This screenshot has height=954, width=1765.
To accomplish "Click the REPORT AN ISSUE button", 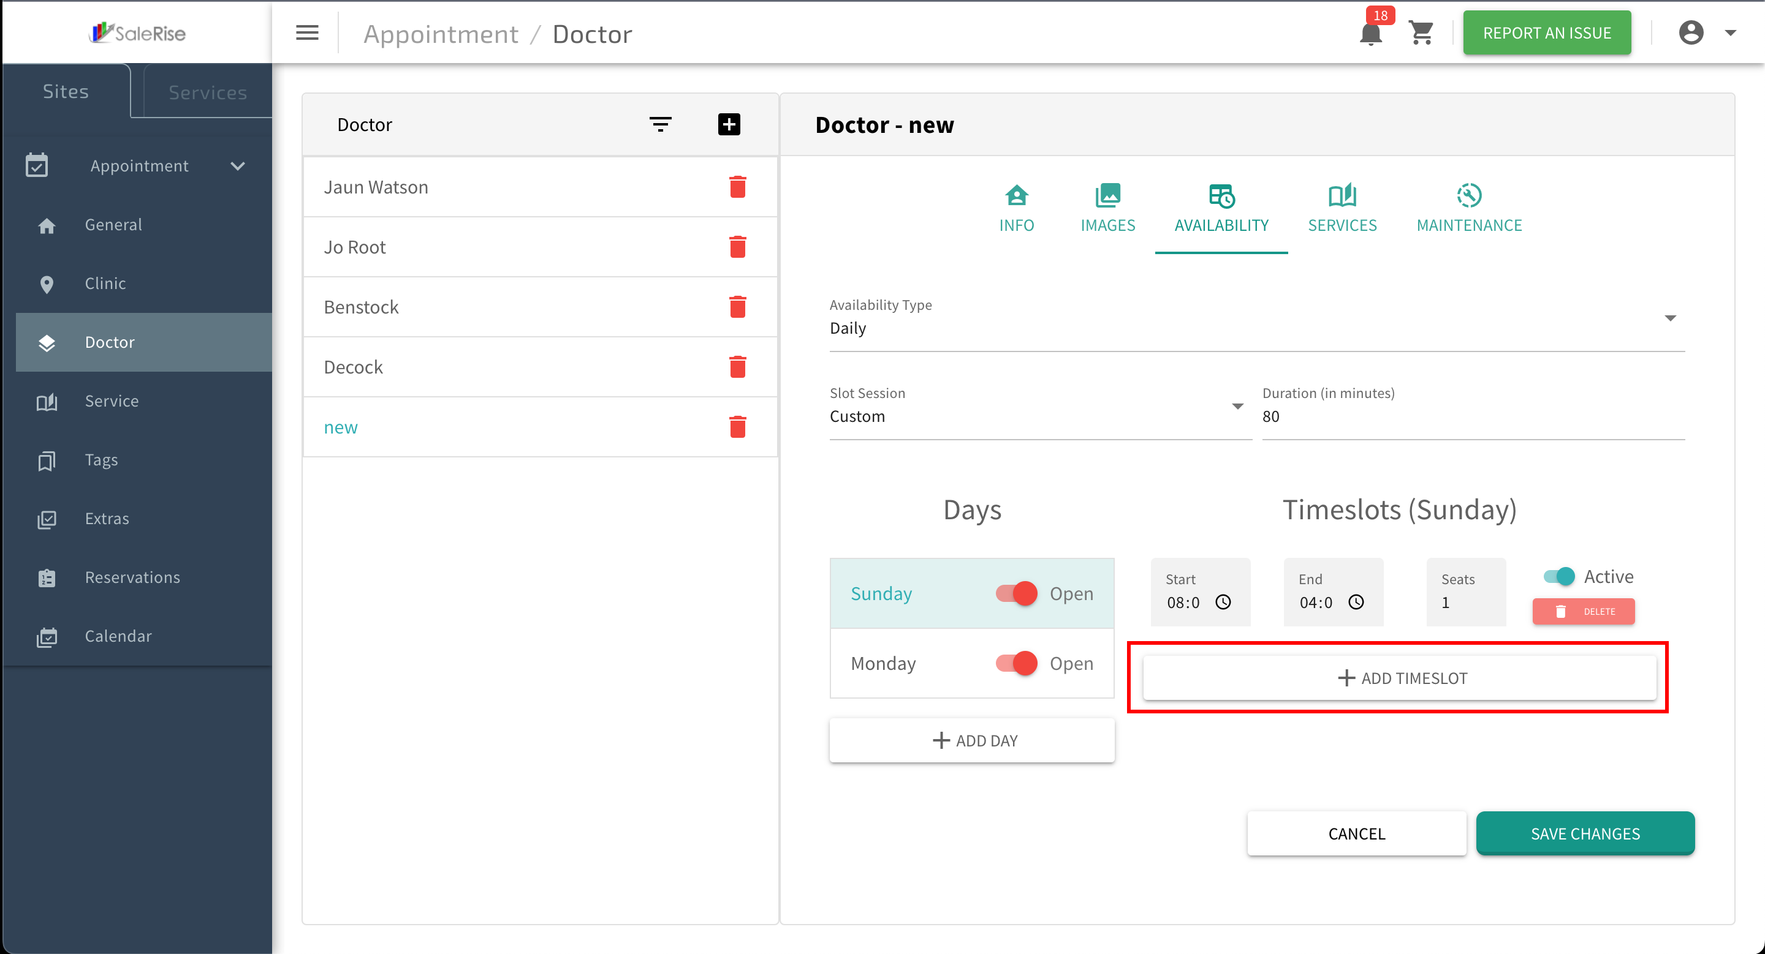I will (1547, 33).
